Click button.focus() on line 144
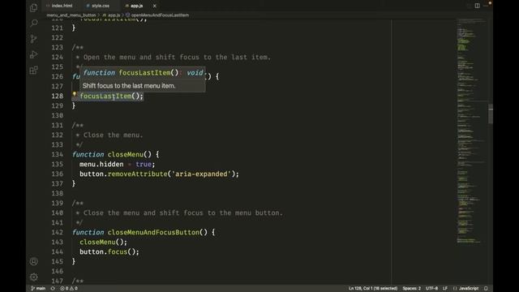519x292 pixels. pyautogui.click(x=109, y=251)
